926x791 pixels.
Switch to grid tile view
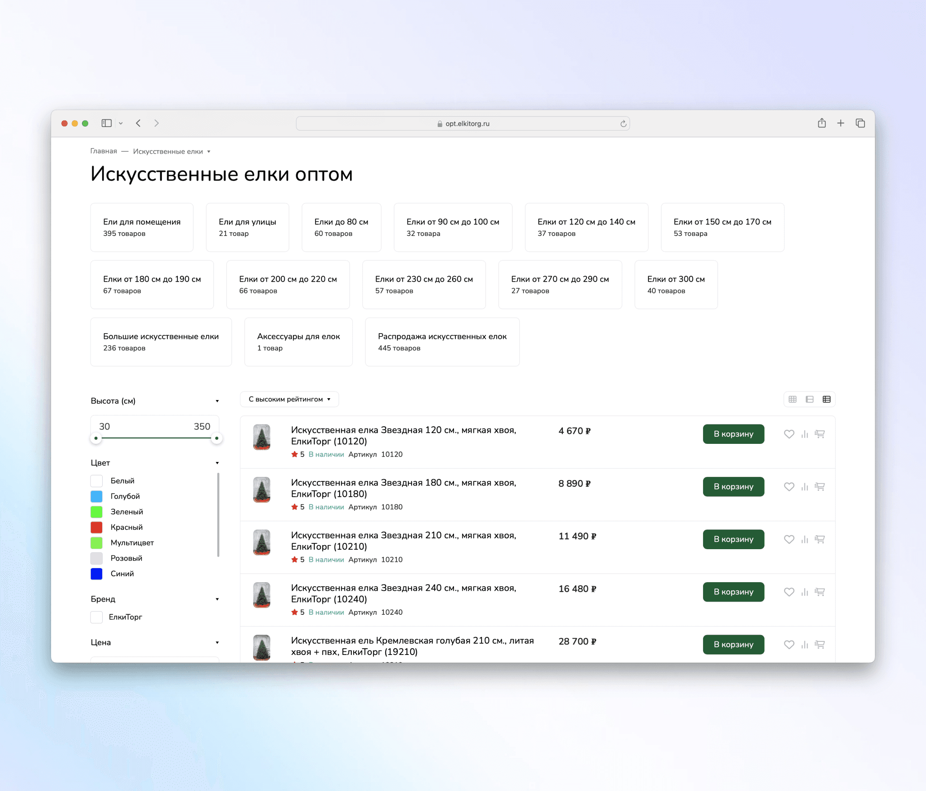click(793, 399)
